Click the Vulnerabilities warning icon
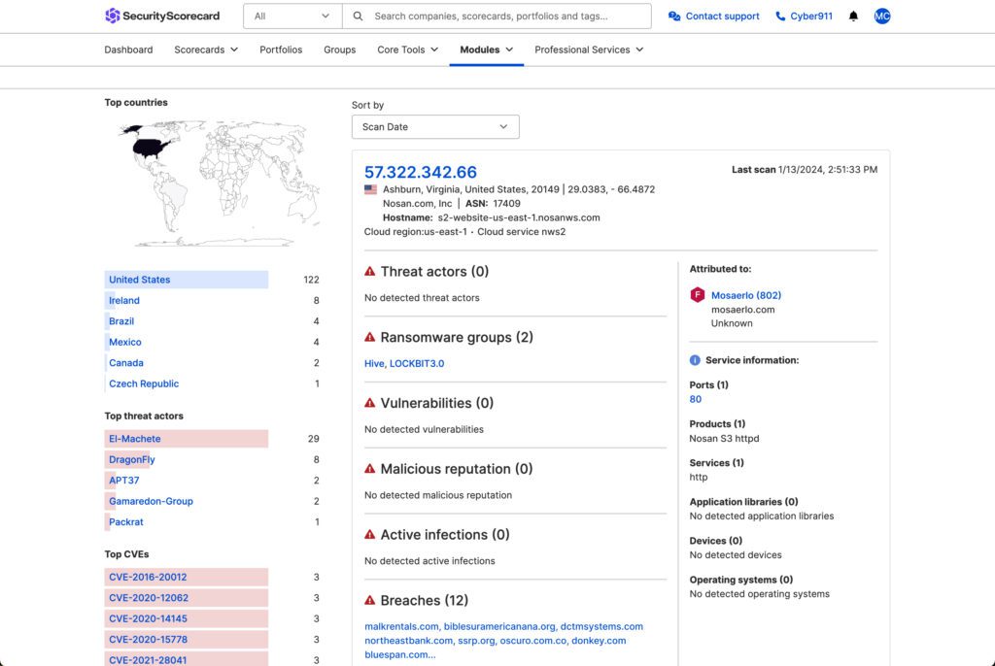 tap(370, 403)
